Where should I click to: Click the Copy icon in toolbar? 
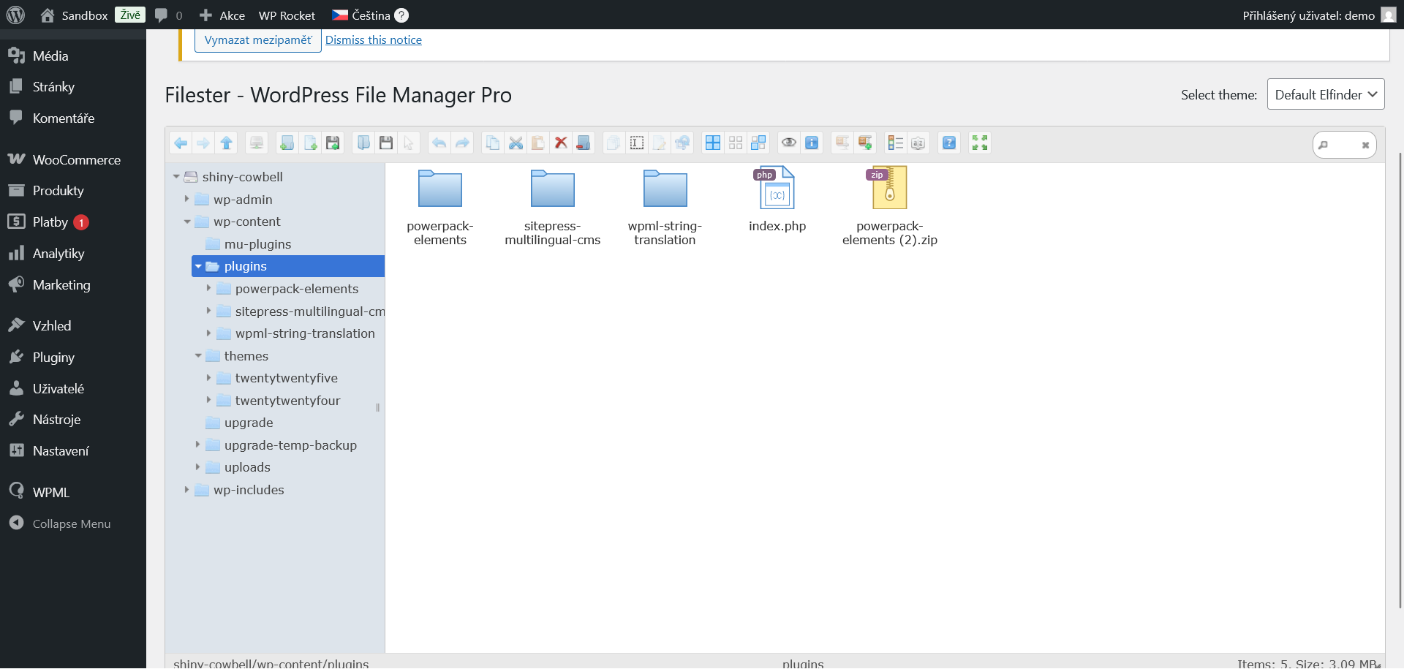click(x=493, y=143)
